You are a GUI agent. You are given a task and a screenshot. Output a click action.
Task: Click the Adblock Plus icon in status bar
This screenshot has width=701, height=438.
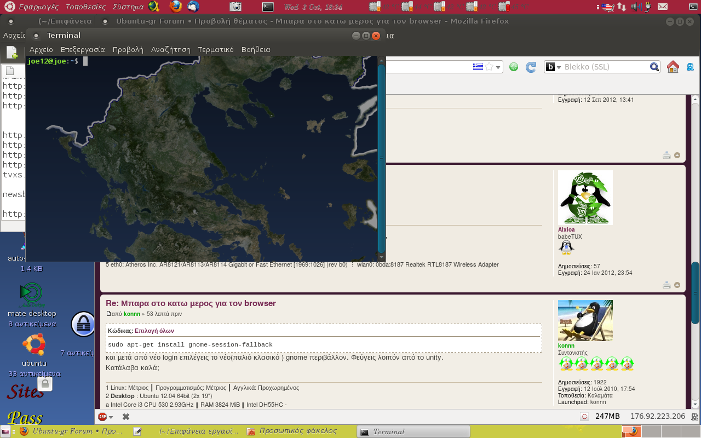[x=102, y=417]
